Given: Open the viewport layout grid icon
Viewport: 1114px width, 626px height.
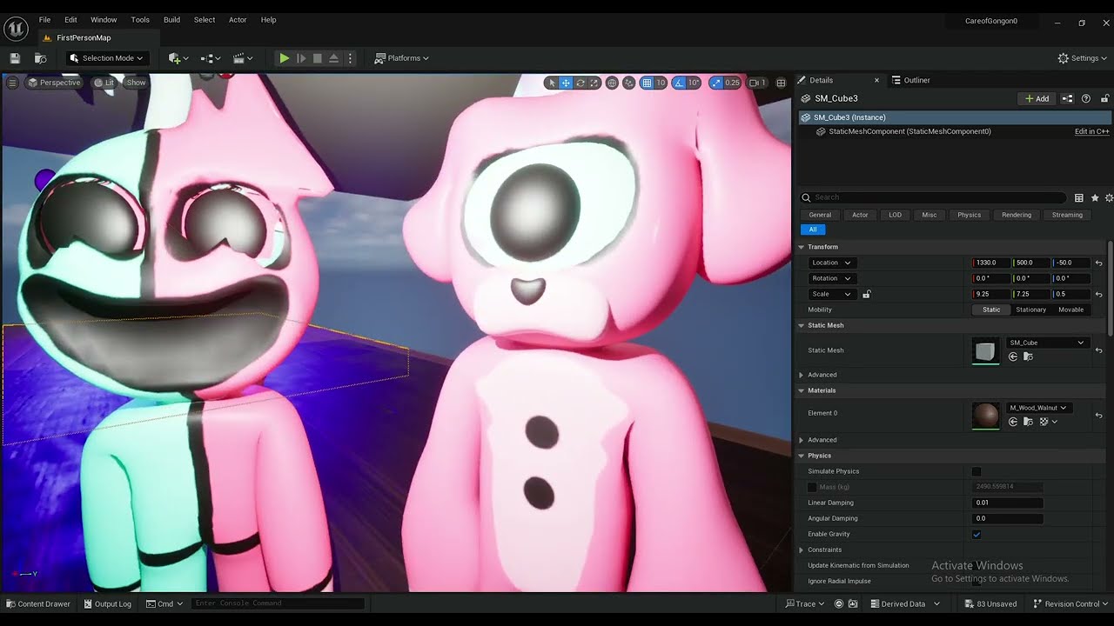Looking at the screenshot, I should pos(781,83).
